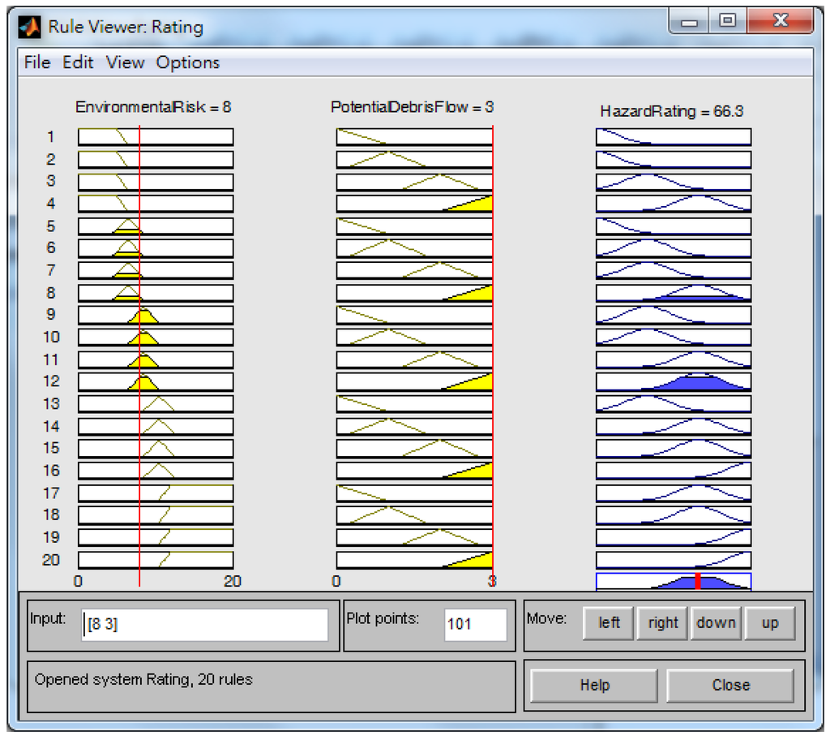830x740 pixels.
Task: Open the View menu
Action: (125, 62)
